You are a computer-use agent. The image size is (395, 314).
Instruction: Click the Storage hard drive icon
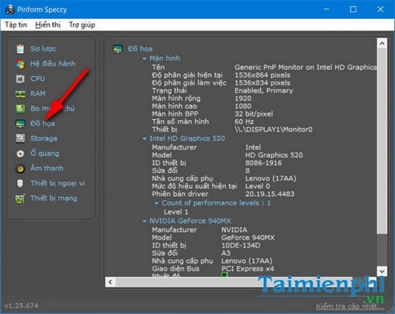pyautogui.click(x=21, y=138)
